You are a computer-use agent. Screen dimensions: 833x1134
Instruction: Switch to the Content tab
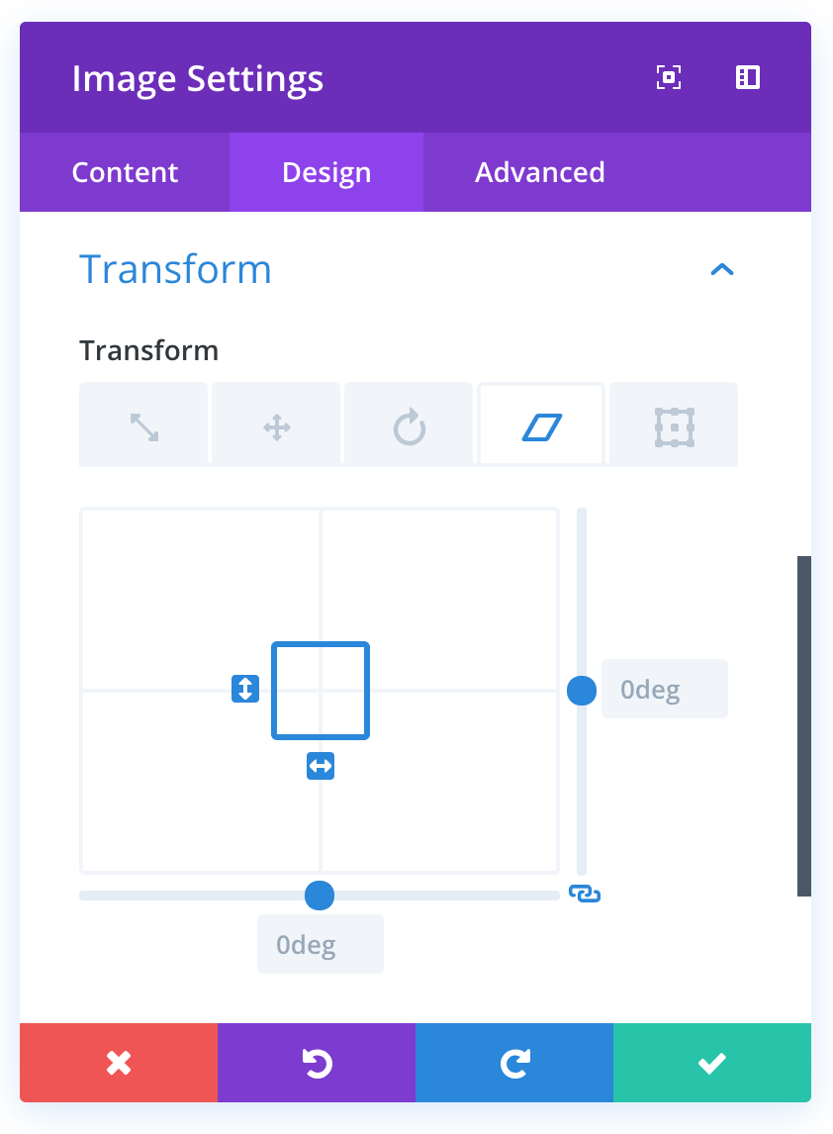[125, 172]
